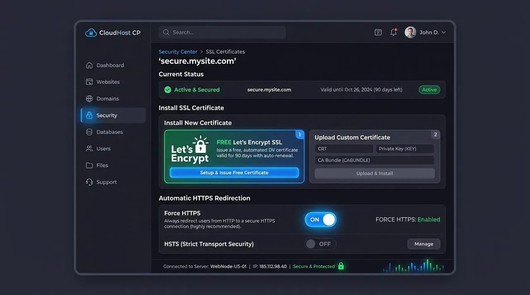Click the Websites browser icon
Viewport: 530px width, 295px height.
point(89,82)
